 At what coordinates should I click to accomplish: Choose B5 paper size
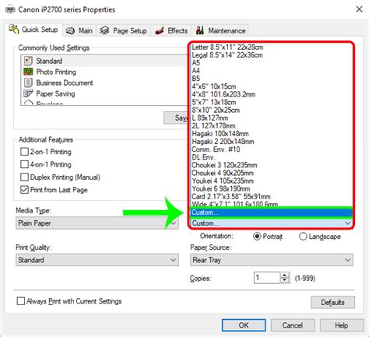(x=196, y=79)
